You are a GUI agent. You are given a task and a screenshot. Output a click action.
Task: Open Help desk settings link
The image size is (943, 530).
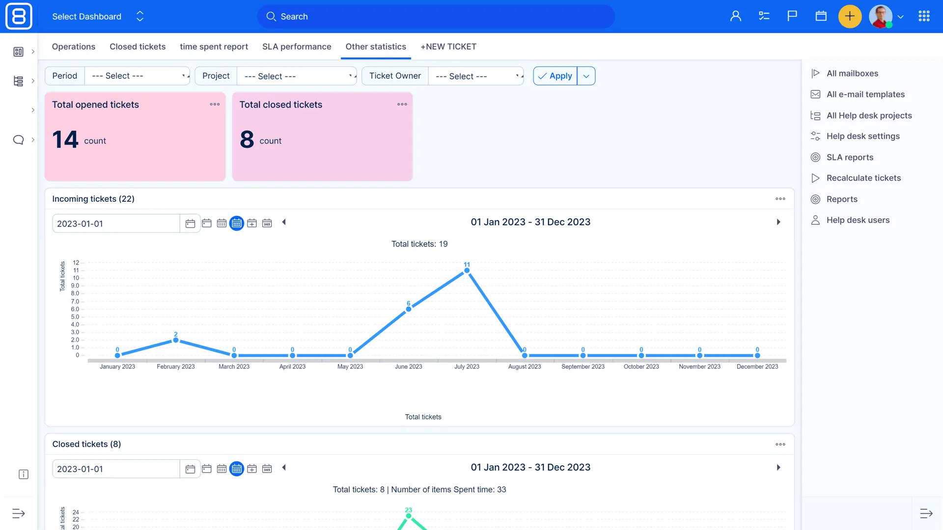[863, 136]
